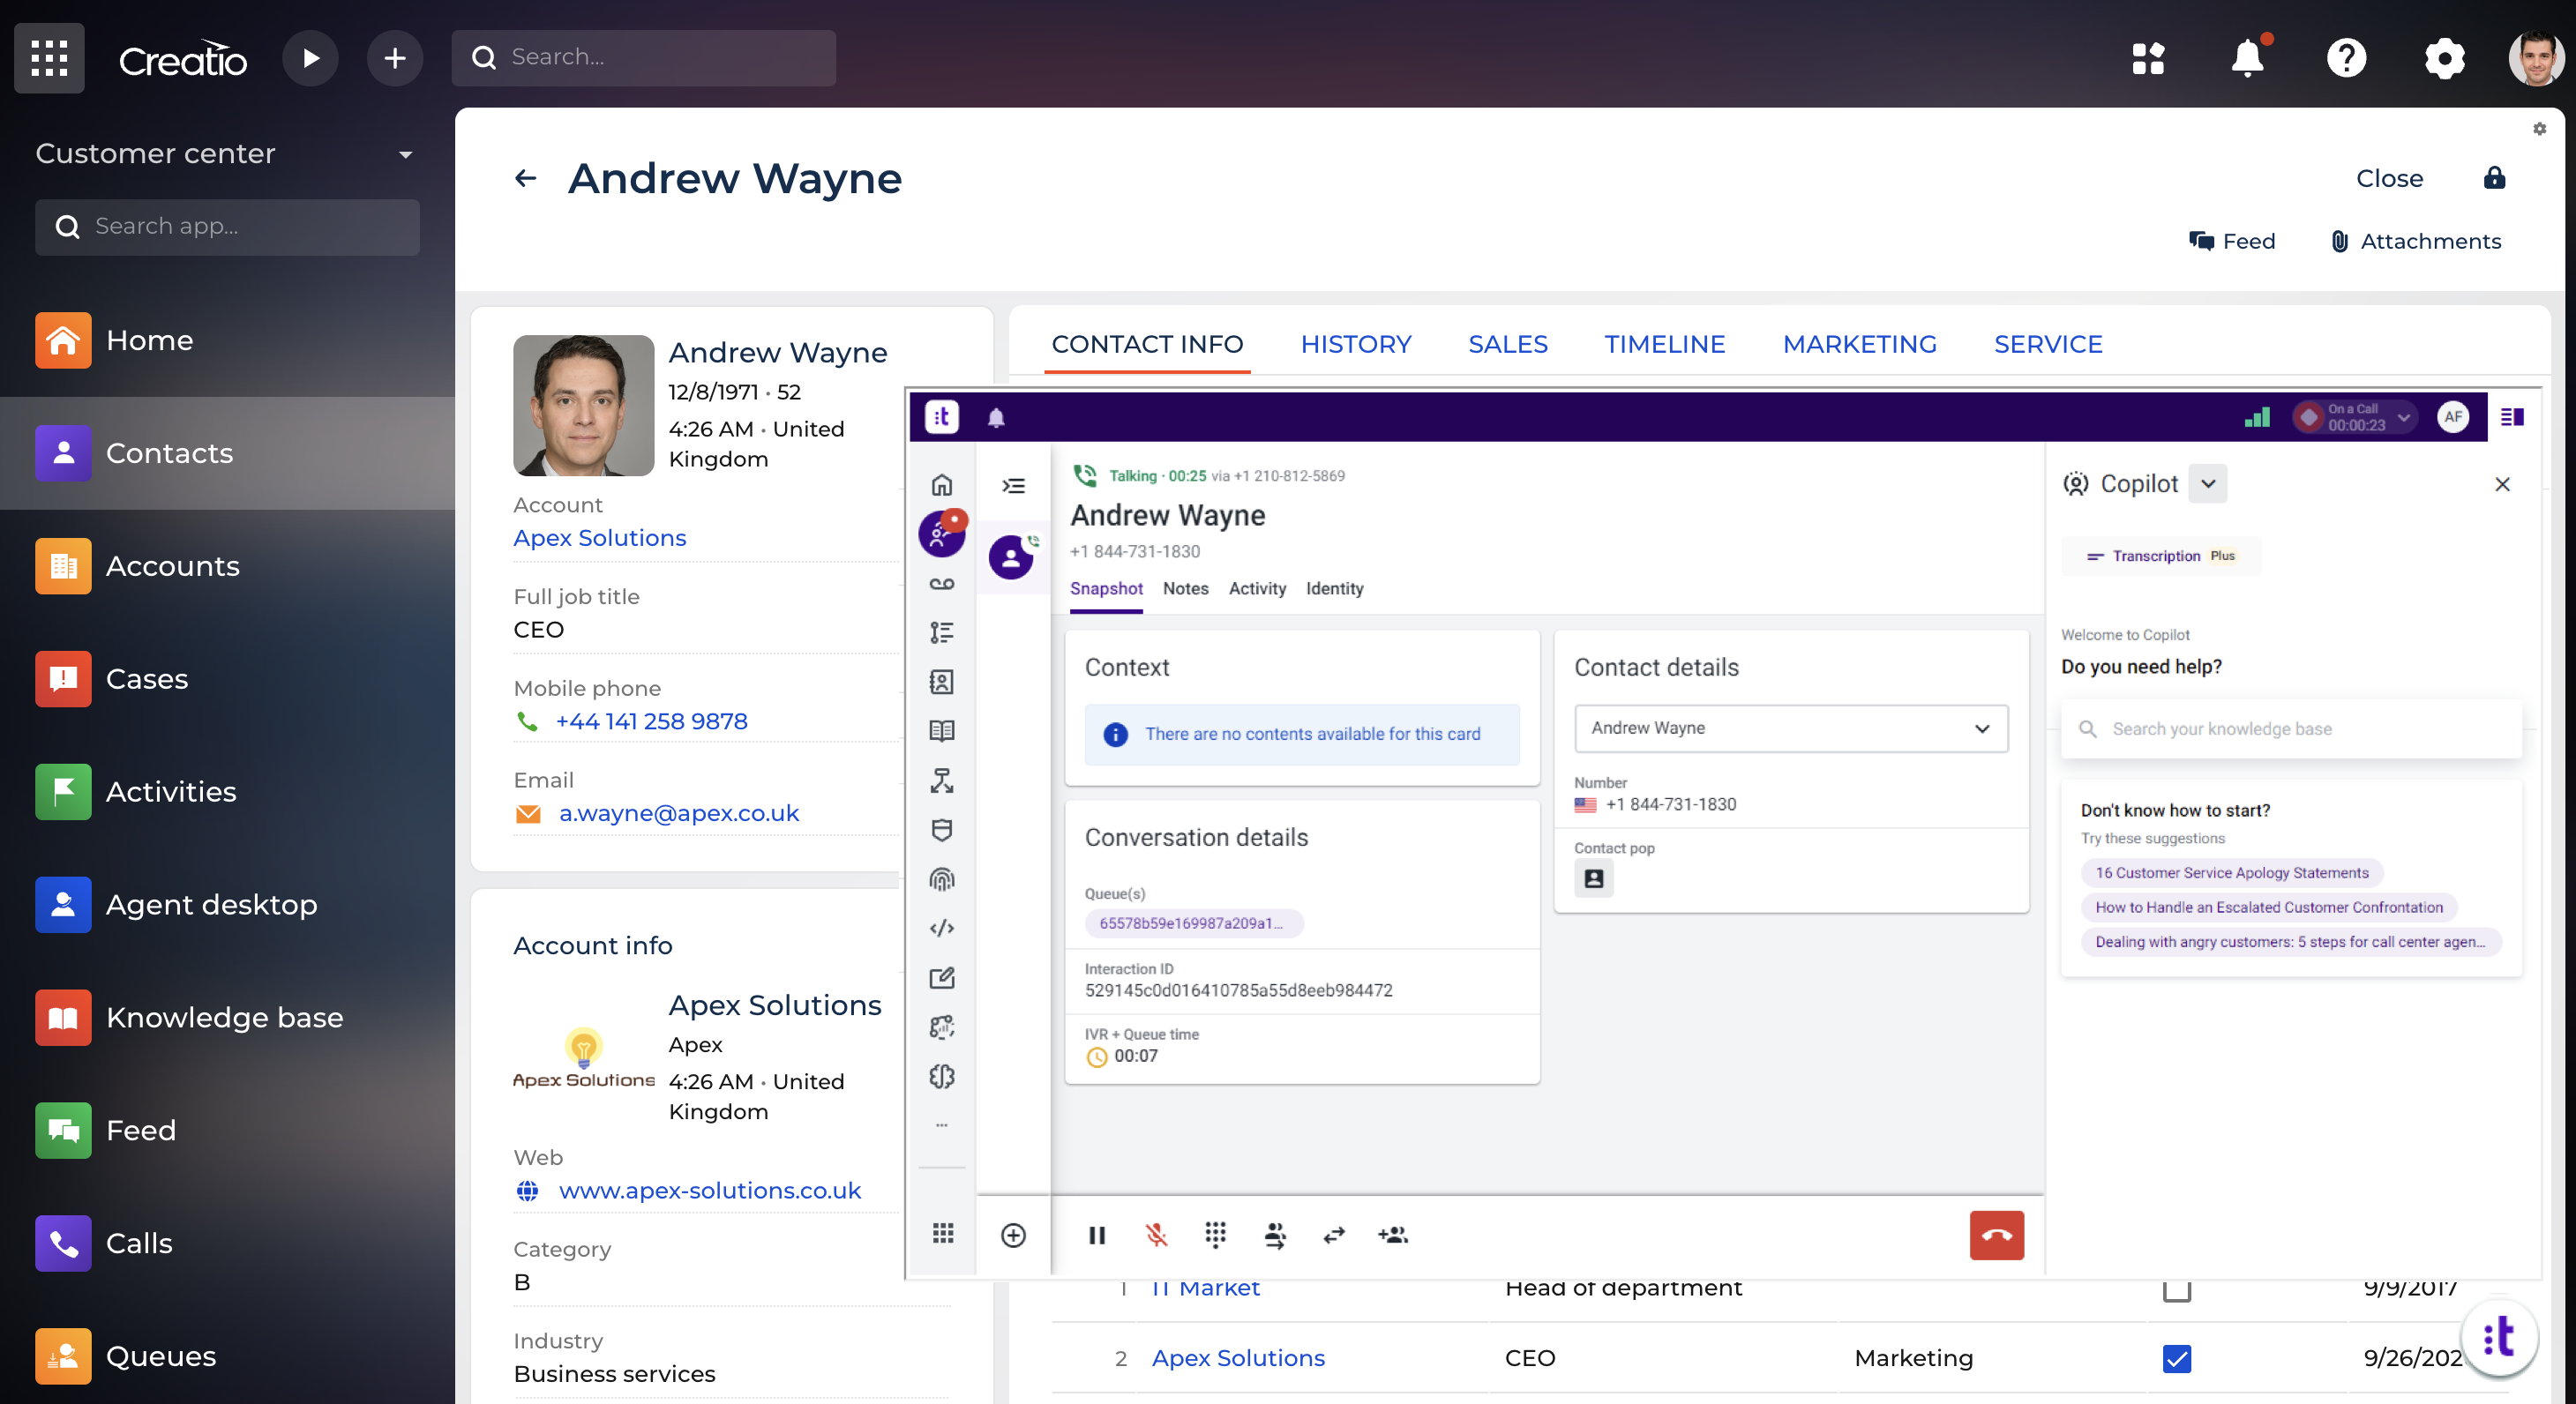Viewport: 2576px width, 1404px height.
Task: Open Andrew Wayne contact details dropdown
Action: 1791,729
